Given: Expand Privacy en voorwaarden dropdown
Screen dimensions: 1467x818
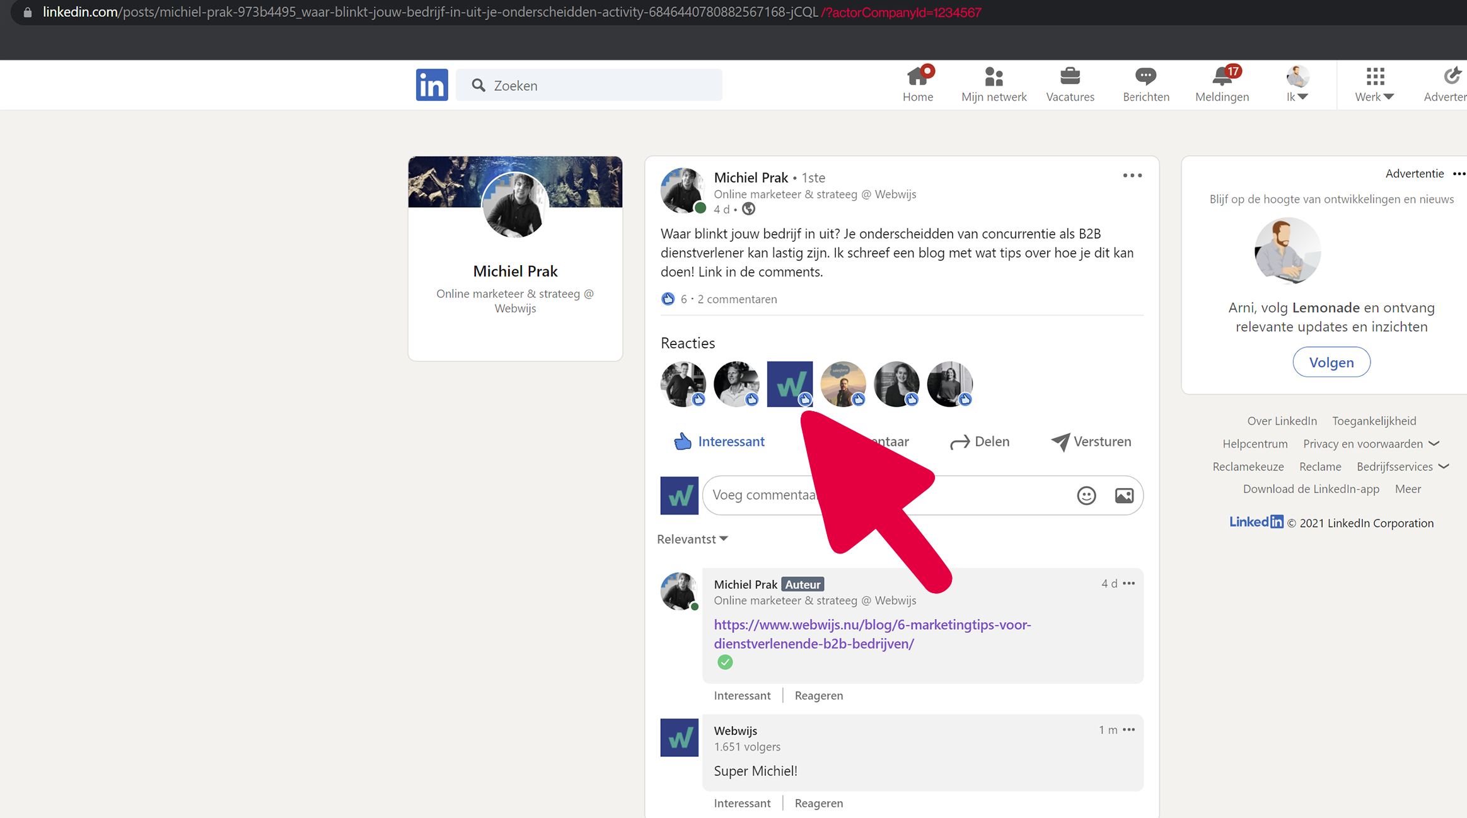Looking at the screenshot, I should (1371, 443).
